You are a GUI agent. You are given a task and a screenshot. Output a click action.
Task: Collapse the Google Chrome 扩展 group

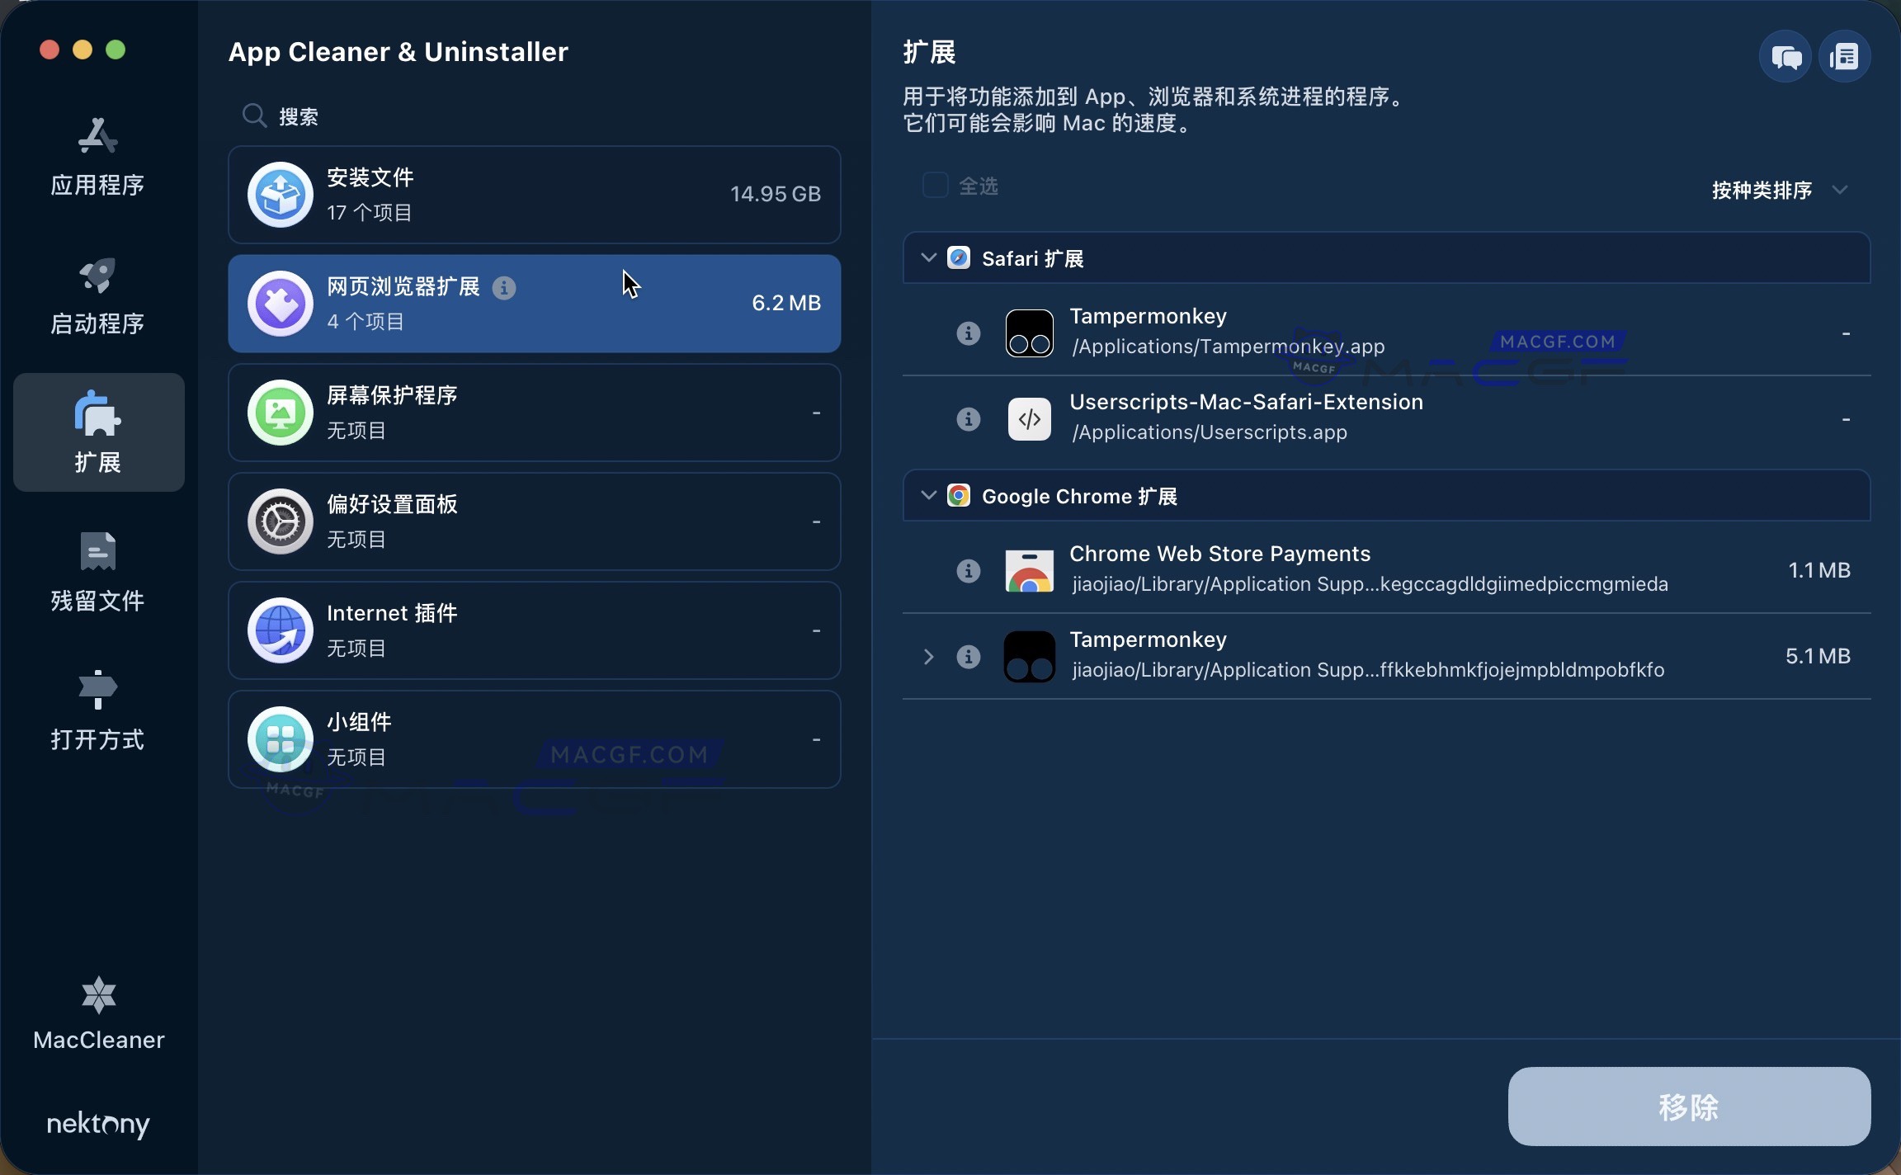coord(927,495)
